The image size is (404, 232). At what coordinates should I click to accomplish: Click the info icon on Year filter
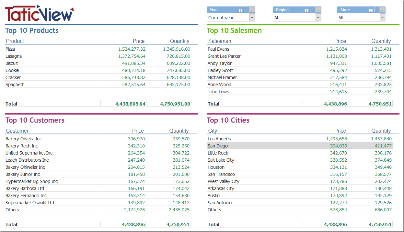[240, 10]
